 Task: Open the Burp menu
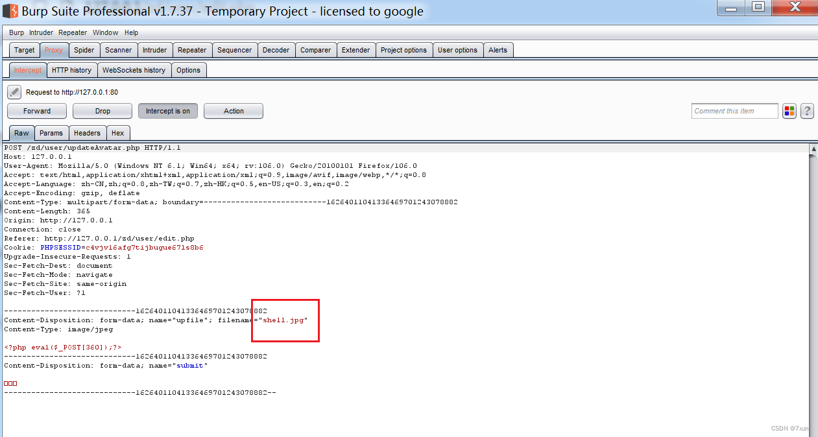16,32
